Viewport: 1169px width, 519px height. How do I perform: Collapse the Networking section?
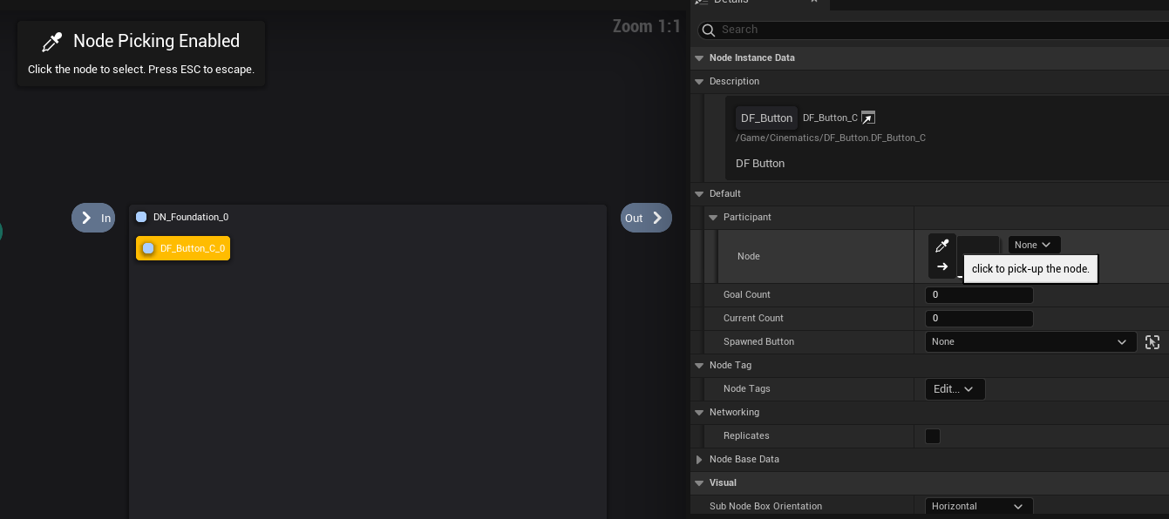[699, 413]
